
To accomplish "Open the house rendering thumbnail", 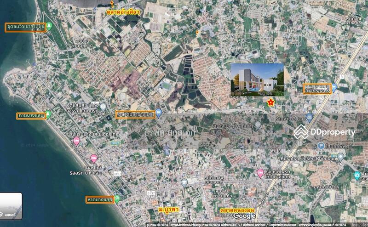I will point(257,79).
